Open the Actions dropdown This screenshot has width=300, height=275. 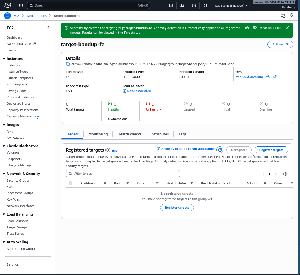(280, 44)
